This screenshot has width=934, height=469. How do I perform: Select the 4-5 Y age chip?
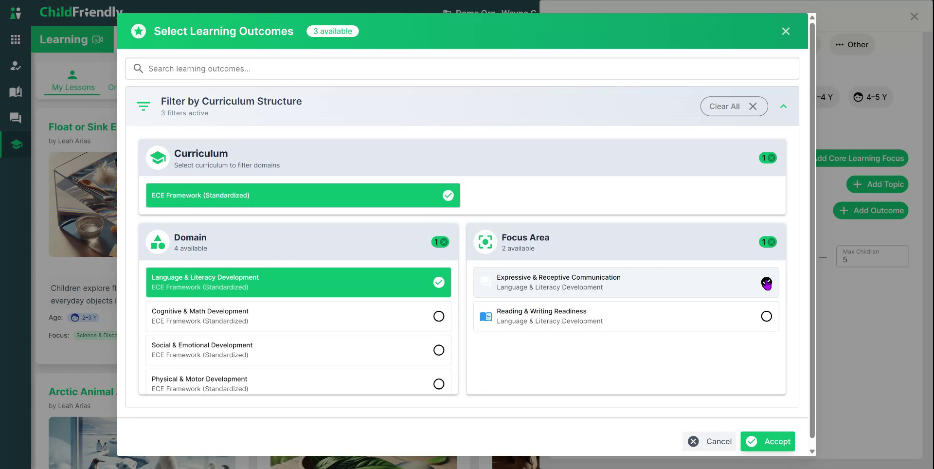(871, 97)
